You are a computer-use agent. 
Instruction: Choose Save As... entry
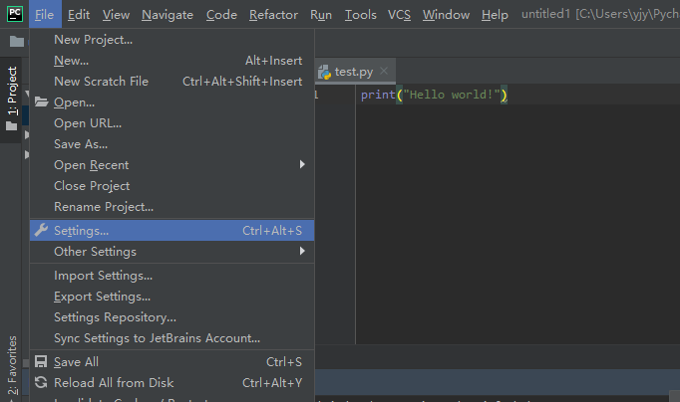coord(171,143)
